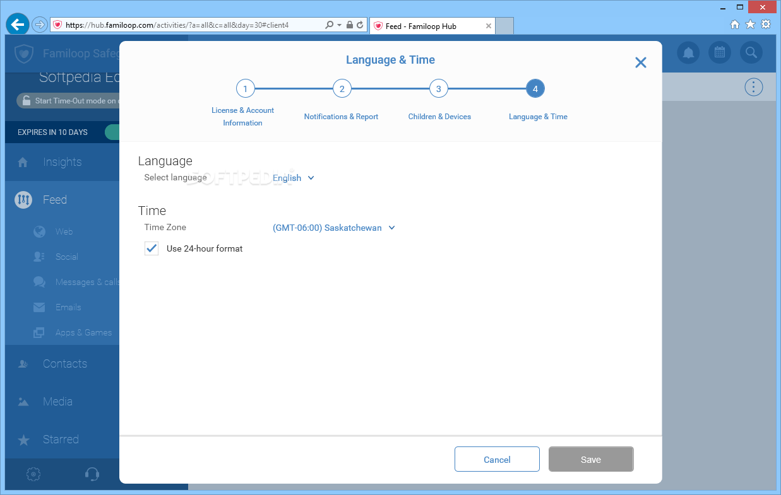Click the address bar search icon
This screenshot has width=781, height=495.
pyautogui.click(x=329, y=25)
